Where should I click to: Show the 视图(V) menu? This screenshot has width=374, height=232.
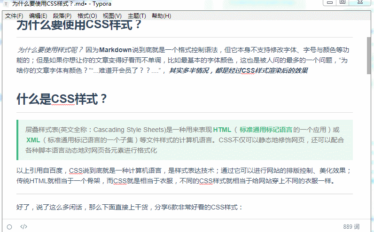click(x=112, y=16)
